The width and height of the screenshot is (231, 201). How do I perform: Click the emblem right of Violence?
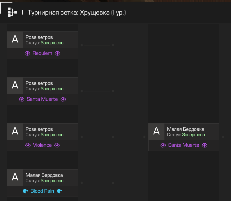pos(57,145)
